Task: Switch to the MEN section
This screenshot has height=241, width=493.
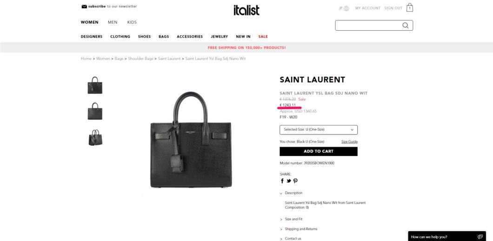Action: [113, 22]
